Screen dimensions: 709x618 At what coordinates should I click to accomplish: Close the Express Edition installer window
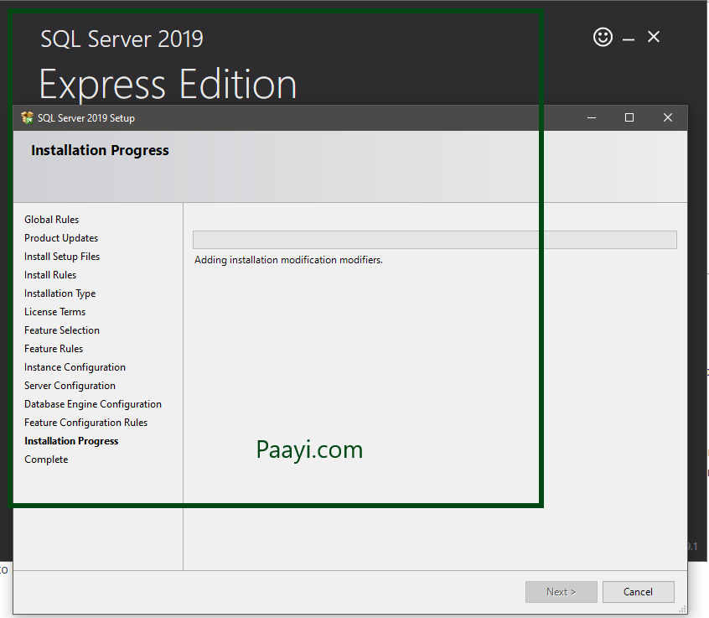point(654,37)
